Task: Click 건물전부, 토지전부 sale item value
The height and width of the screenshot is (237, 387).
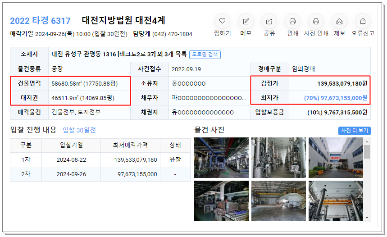Action: click(x=76, y=112)
